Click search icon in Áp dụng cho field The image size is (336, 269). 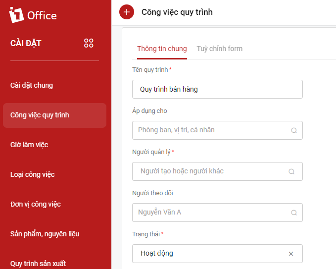pyautogui.click(x=294, y=130)
